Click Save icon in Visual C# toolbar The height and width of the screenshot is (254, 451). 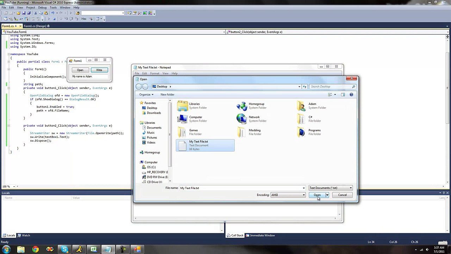[x=24, y=13]
